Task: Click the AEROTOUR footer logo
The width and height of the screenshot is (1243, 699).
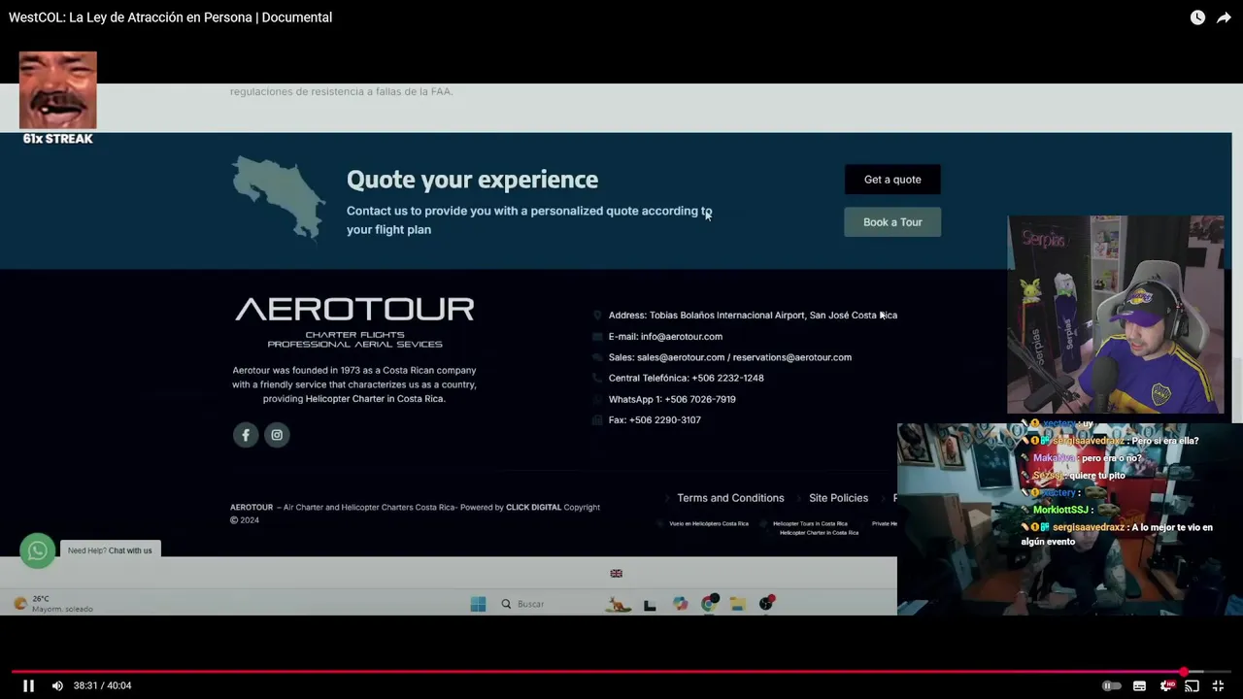Action: tap(354, 322)
